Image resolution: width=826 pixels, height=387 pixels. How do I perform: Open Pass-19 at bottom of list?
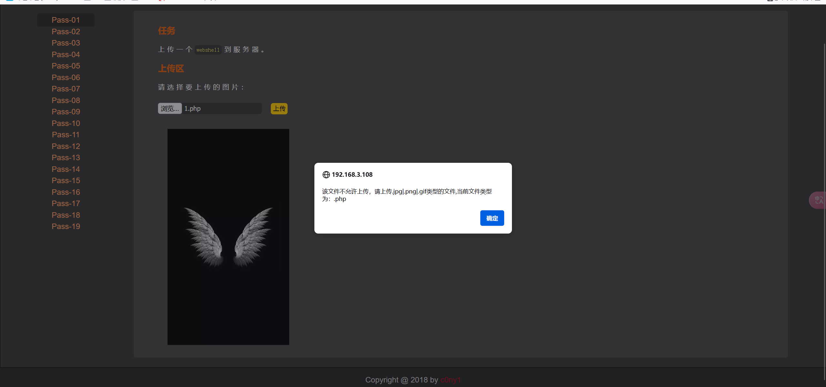coord(66,226)
